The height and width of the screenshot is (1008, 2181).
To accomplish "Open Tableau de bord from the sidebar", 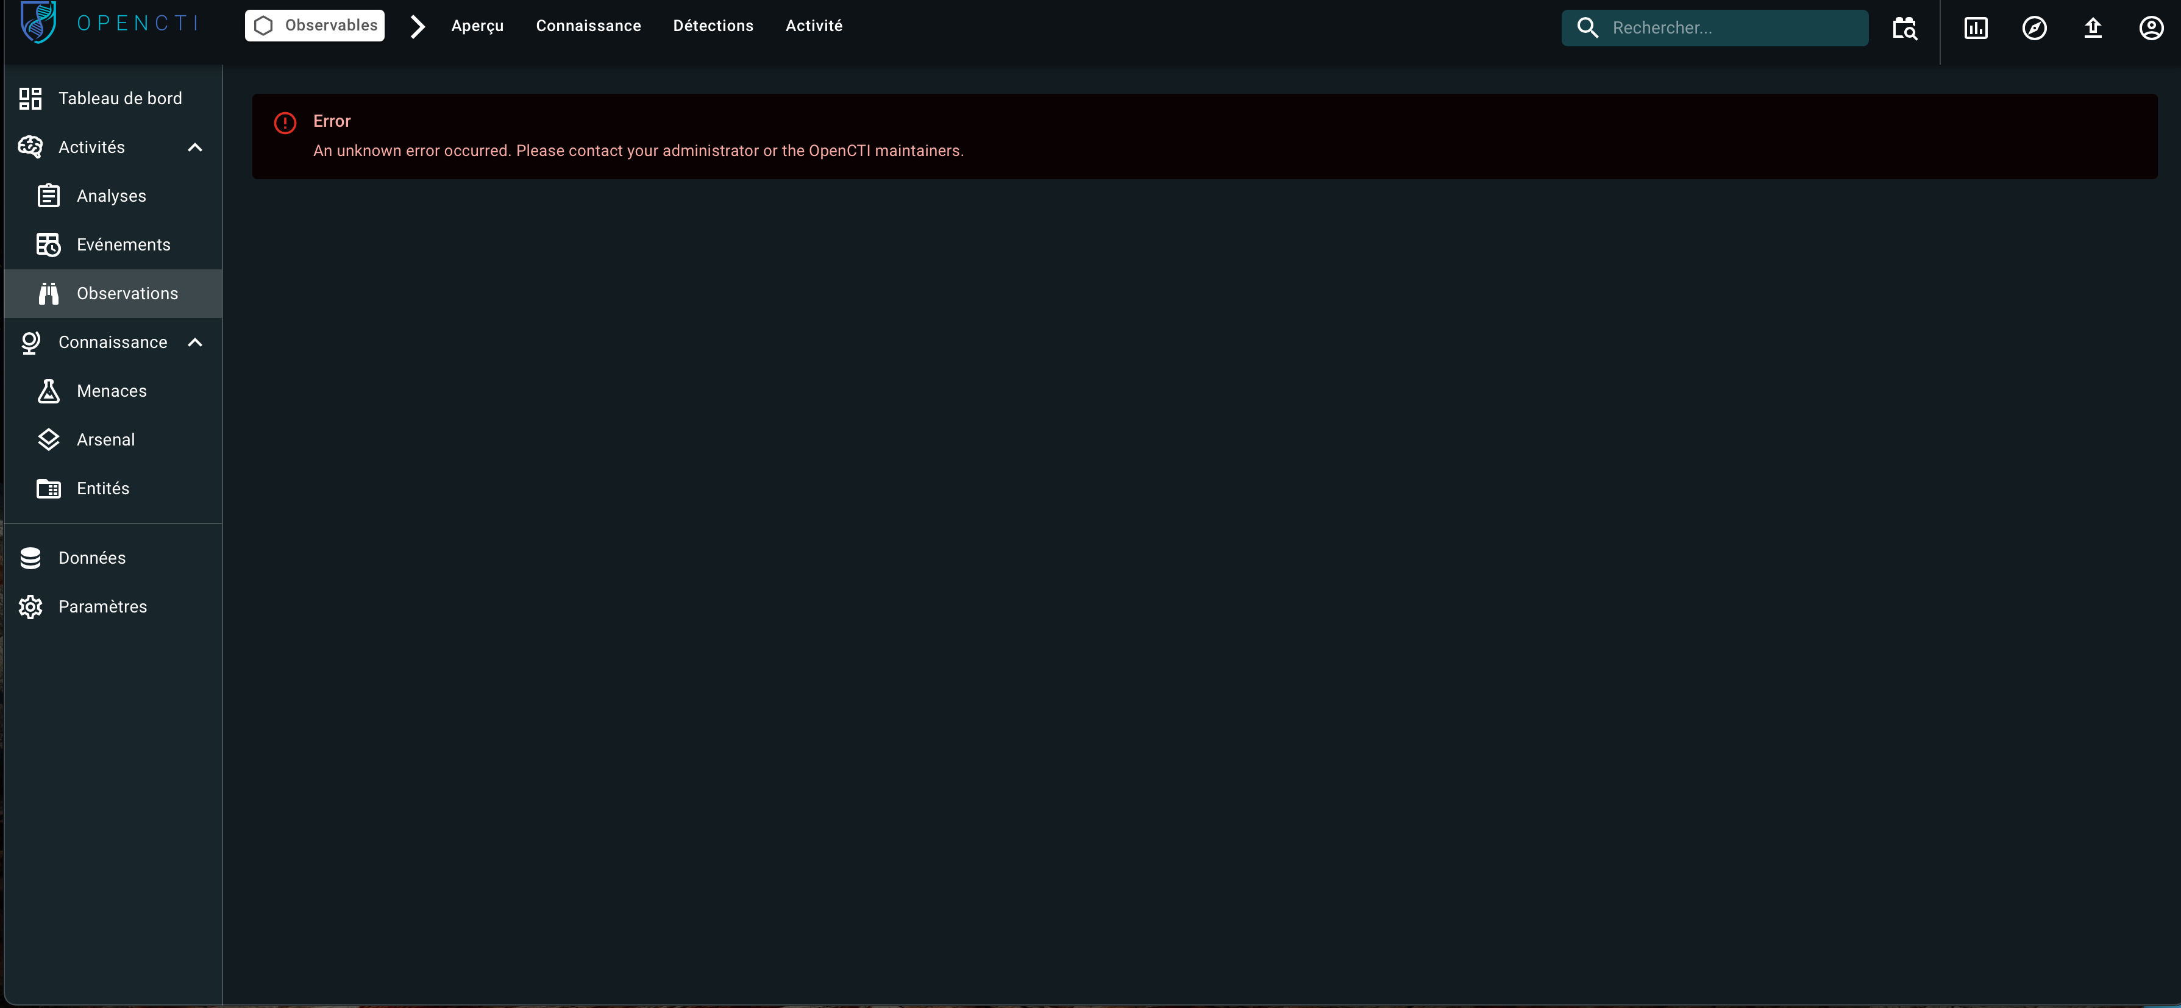I will pyautogui.click(x=119, y=98).
